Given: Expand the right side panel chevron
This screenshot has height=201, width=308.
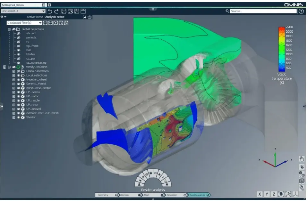Looking at the screenshot, I should 304,106.
